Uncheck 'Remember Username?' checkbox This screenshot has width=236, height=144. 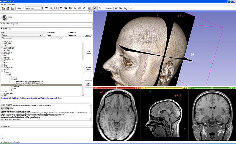[x=48, y=38]
